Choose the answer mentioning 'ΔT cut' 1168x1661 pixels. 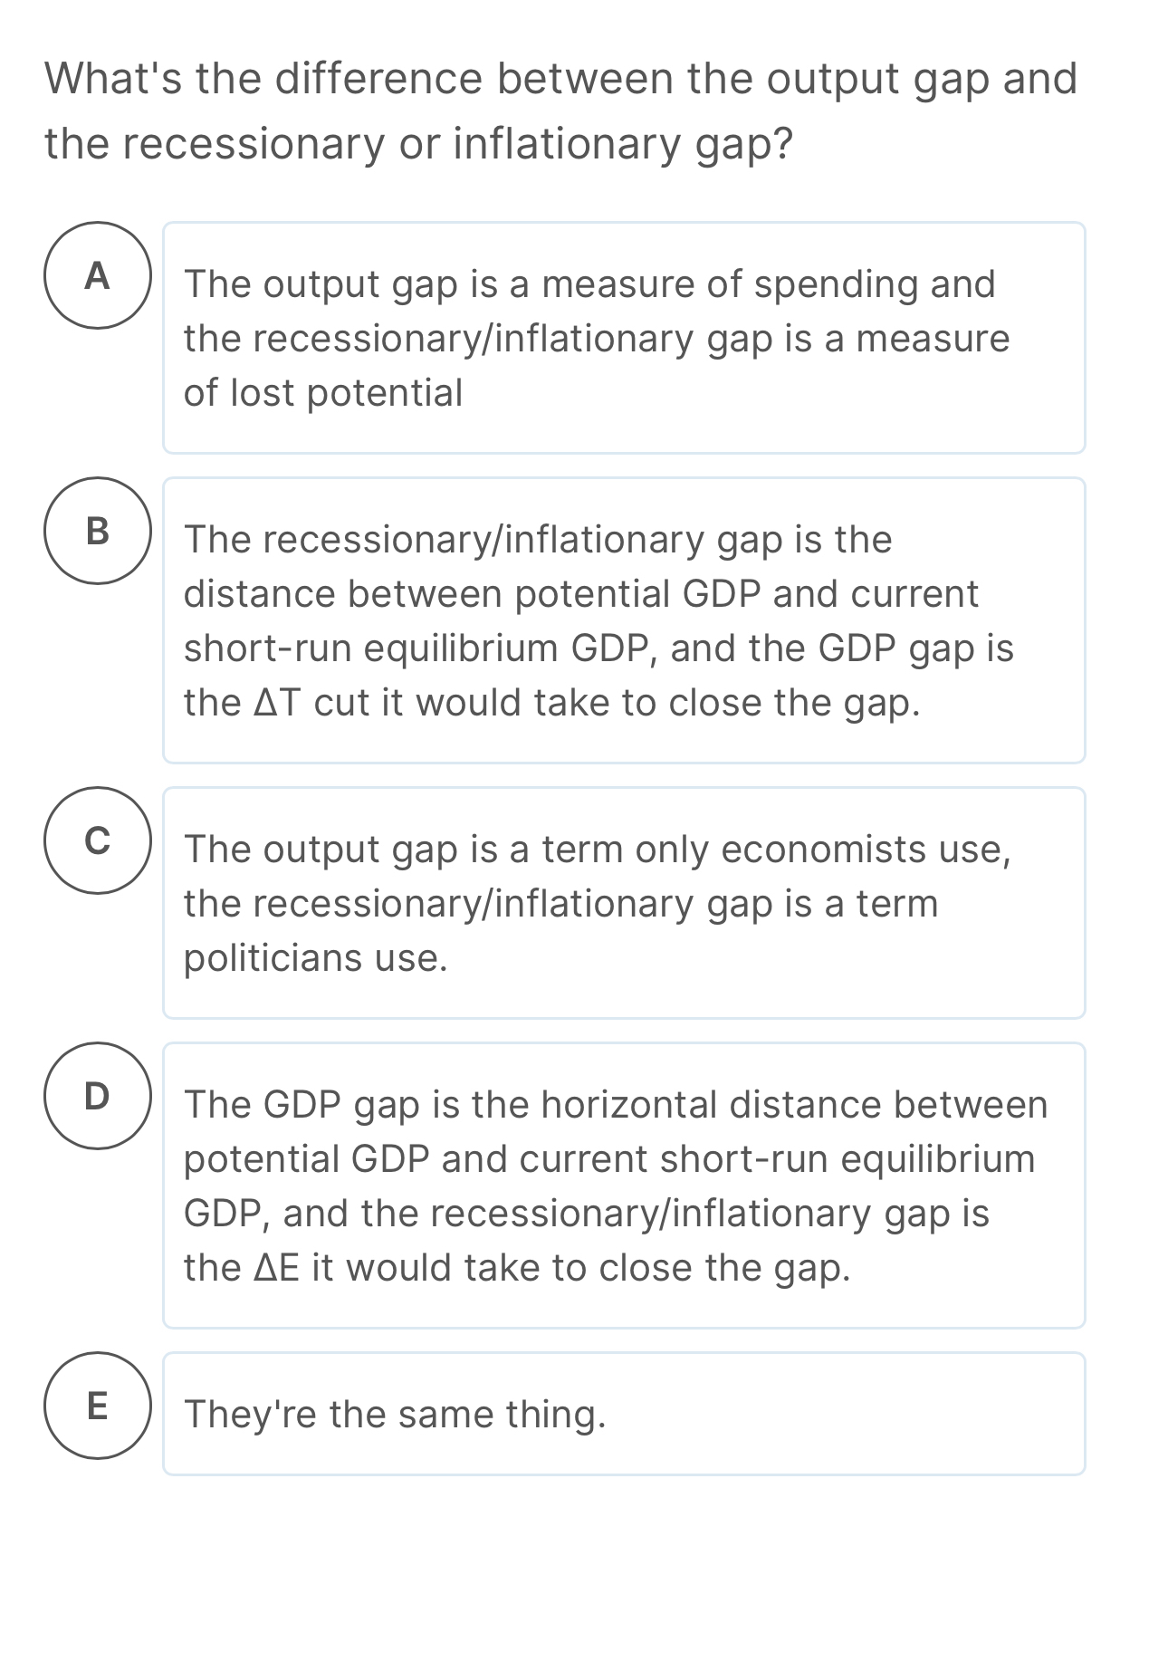pos(625,619)
